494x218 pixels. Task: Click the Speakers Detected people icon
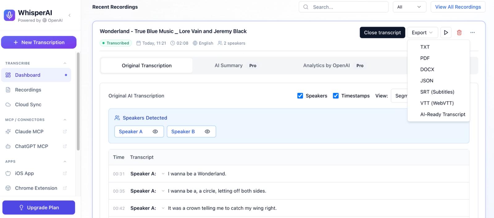(117, 118)
